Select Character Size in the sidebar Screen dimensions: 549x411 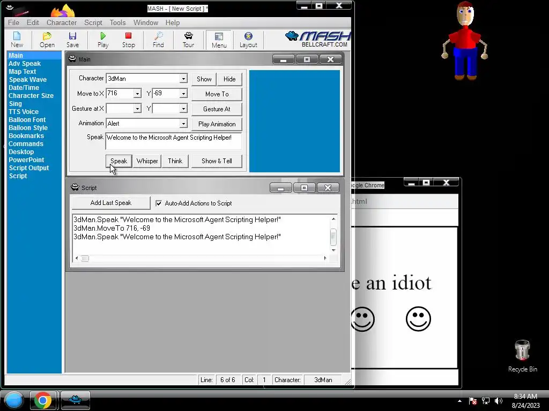(31, 96)
